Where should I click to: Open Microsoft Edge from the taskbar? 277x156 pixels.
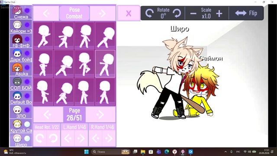[x=167, y=152]
